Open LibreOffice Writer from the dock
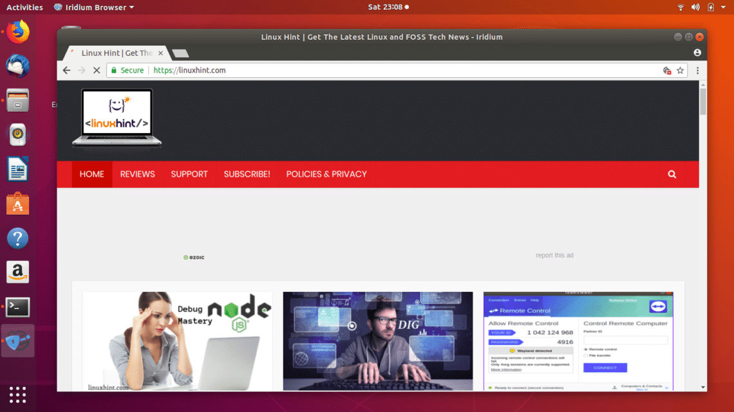This screenshot has height=412, width=734. click(18, 169)
